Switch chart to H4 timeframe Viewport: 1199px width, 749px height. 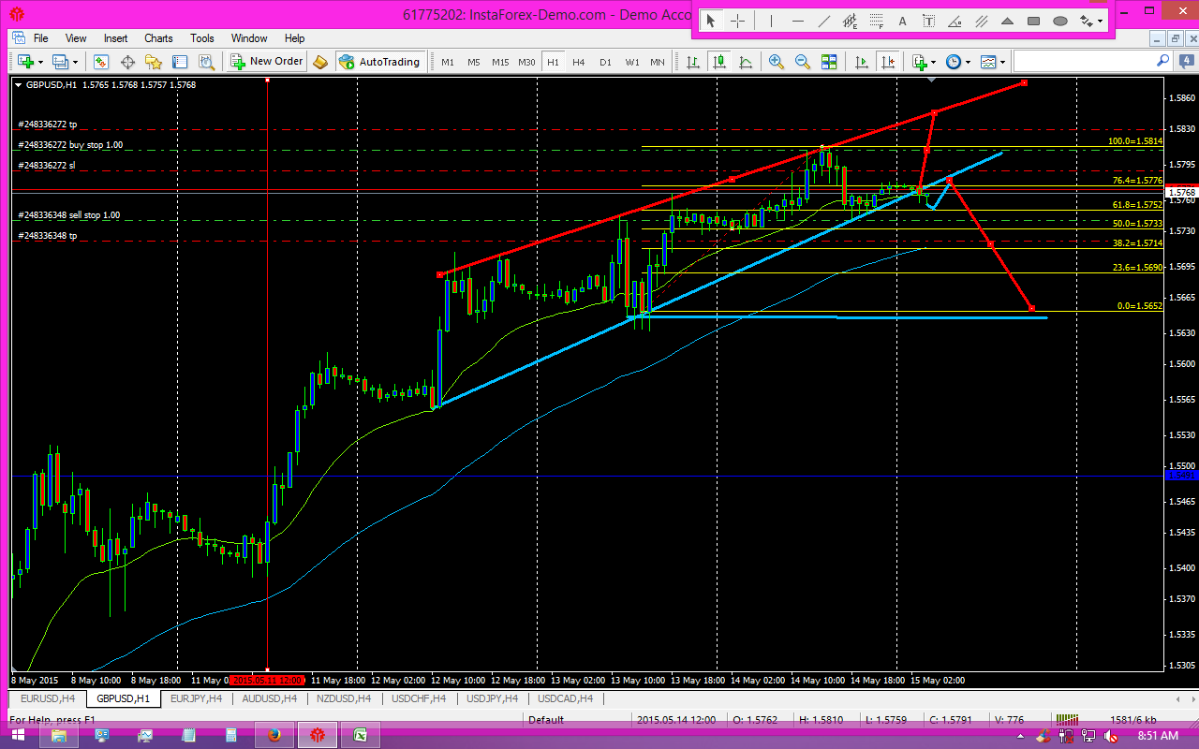(578, 62)
